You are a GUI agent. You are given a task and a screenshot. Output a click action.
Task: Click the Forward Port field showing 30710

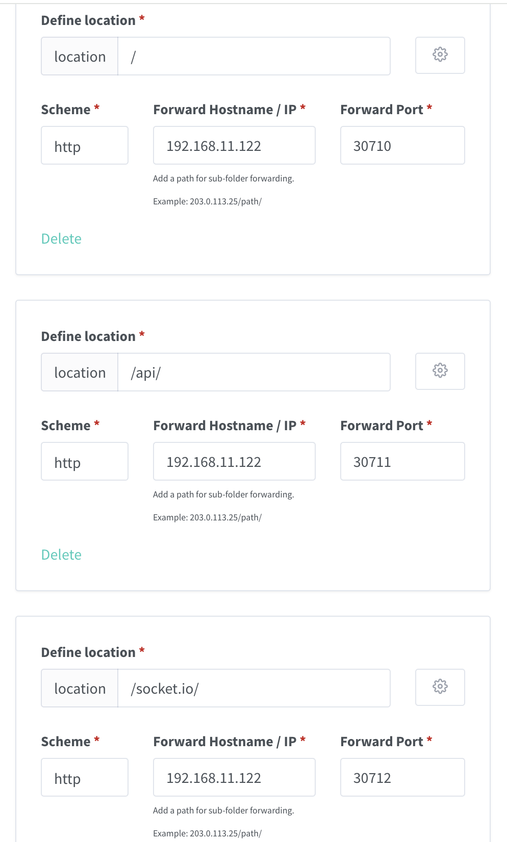(x=402, y=145)
